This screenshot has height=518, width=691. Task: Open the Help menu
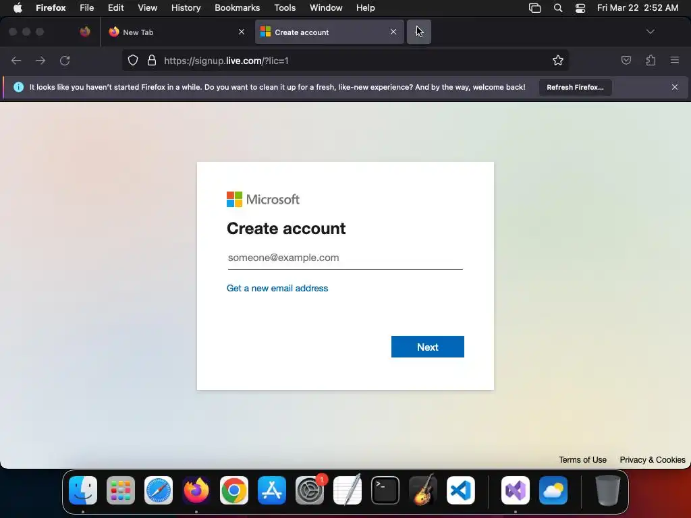(x=365, y=8)
